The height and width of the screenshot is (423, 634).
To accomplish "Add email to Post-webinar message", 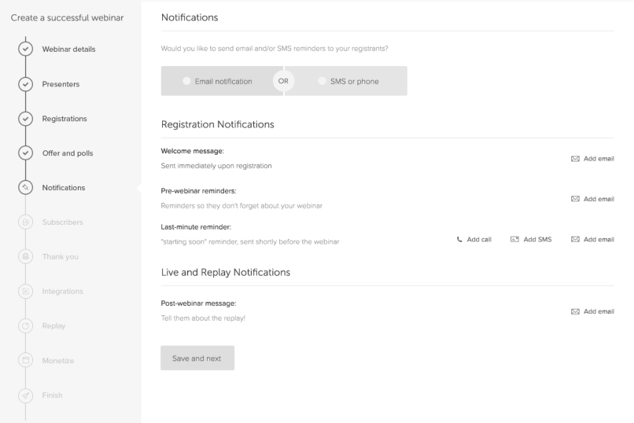I will 592,311.
